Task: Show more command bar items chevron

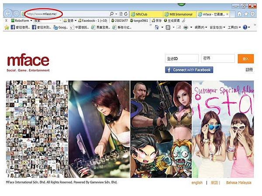Action: [255, 25]
